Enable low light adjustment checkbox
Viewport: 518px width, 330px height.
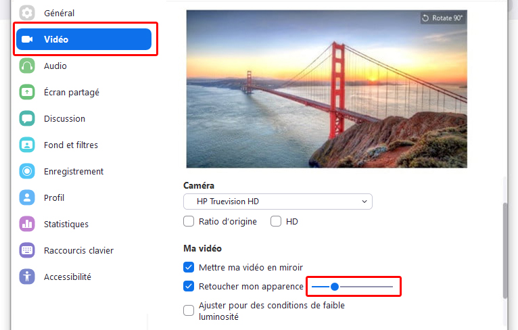[x=189, y=310]
